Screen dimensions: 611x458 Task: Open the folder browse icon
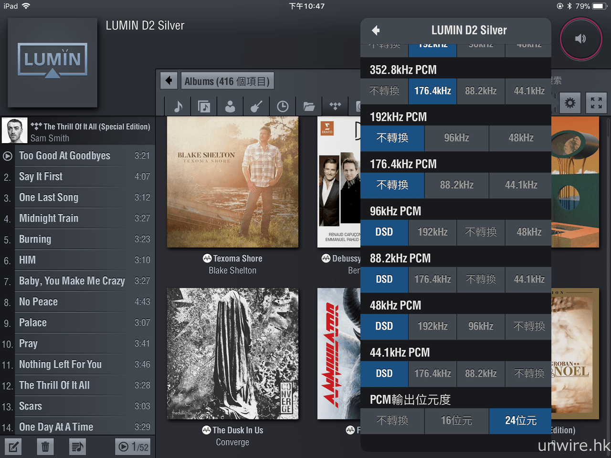(309, 106)
